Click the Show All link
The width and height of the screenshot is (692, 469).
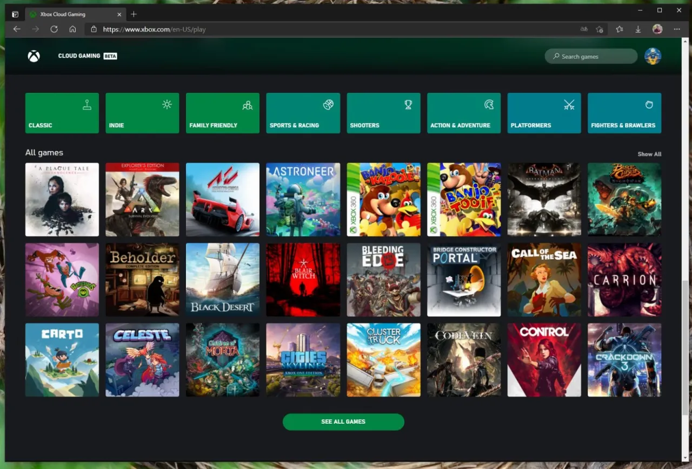(649, 154)
